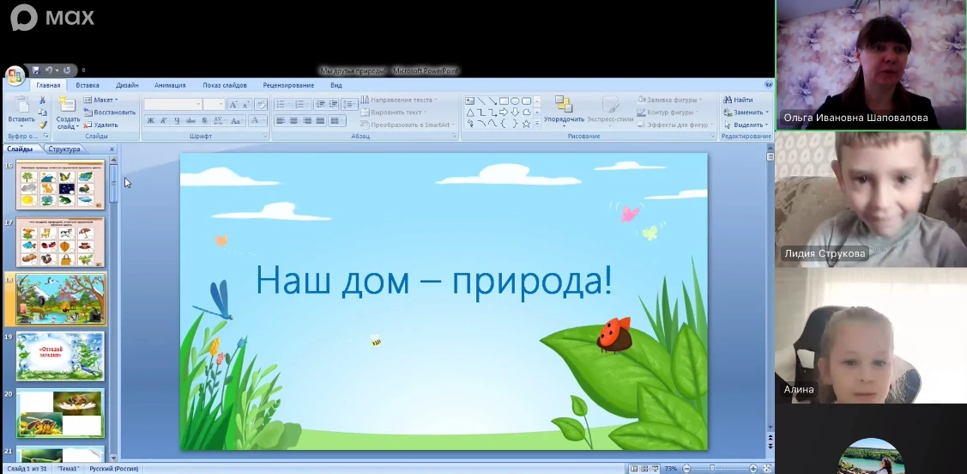967x474 pixels.
Task: Decrease font size with the A-down icon
Action: (245, 104)
